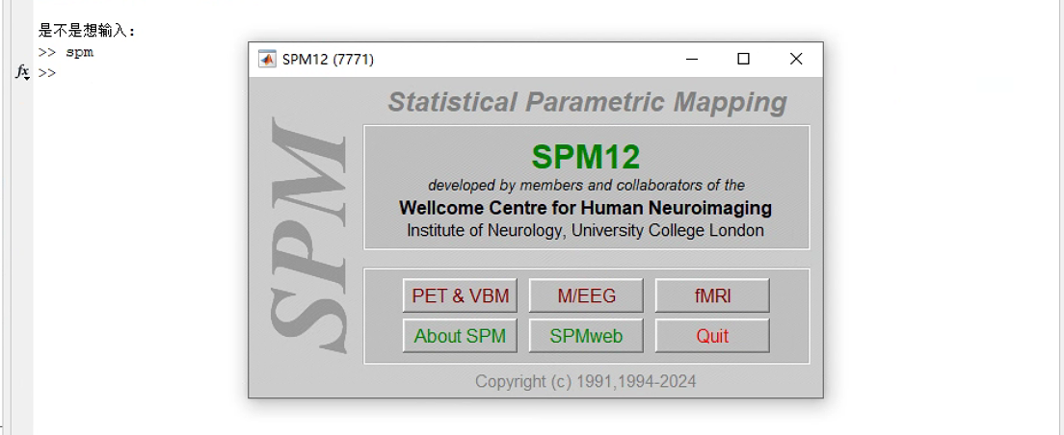Screen dimensions: 1064x435
Task: Click the green SPM12 heading
Action: tap(586, 157)
